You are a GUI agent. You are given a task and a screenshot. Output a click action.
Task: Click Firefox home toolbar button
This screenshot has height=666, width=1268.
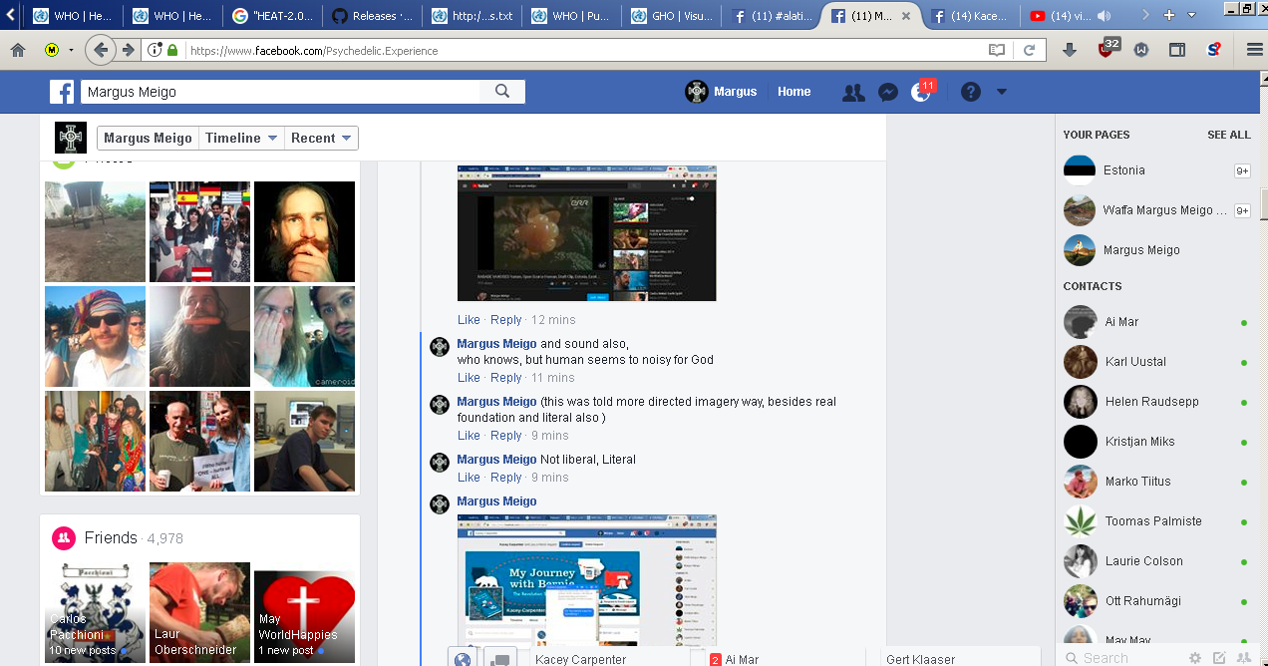[x=18, y=50]
